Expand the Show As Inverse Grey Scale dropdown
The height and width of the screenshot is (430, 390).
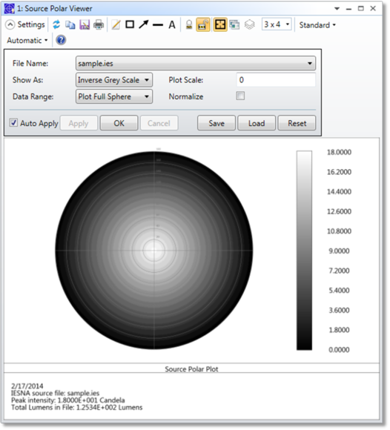click(x=114, y=80)
